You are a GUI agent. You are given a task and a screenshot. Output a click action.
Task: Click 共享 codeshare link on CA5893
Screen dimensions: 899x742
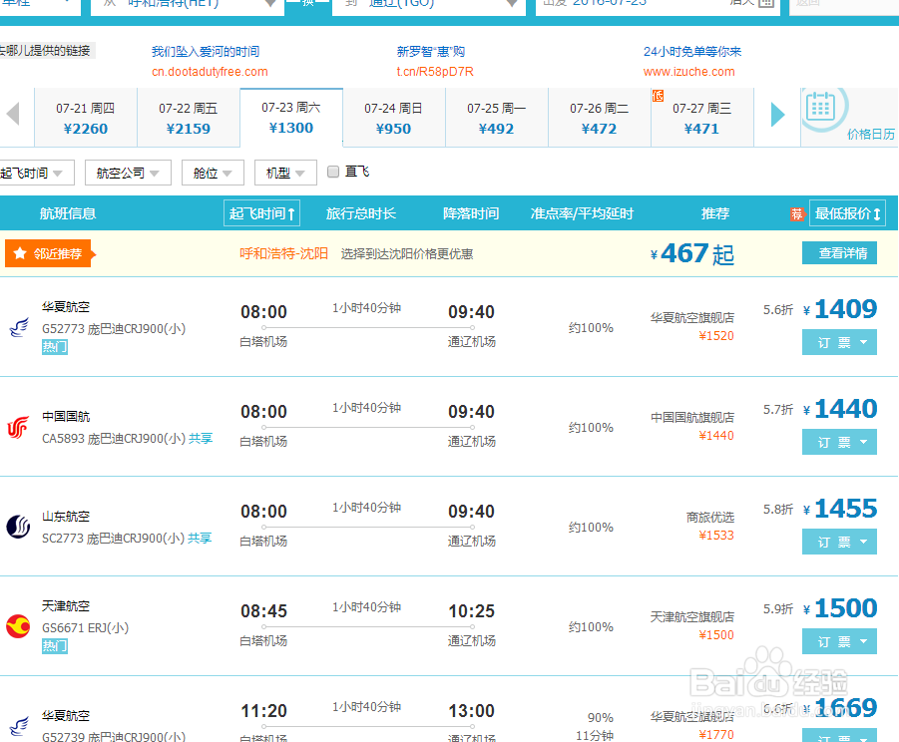201,439
